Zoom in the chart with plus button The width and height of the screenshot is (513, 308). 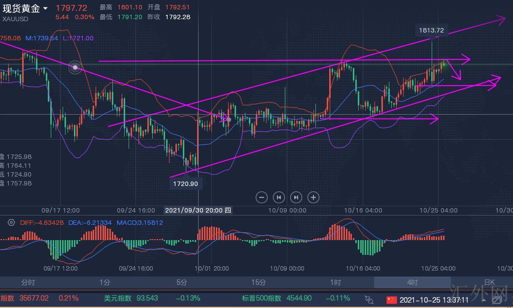click(313, 197)
